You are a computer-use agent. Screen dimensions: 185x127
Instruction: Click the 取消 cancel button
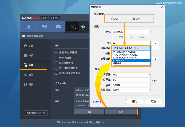click(x=154, y=101)
